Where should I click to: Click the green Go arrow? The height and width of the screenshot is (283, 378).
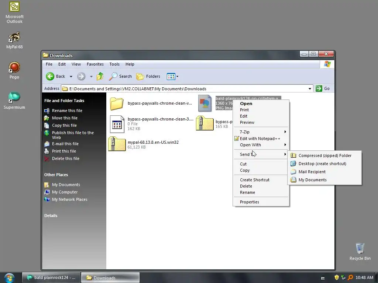tap(319, 88)
